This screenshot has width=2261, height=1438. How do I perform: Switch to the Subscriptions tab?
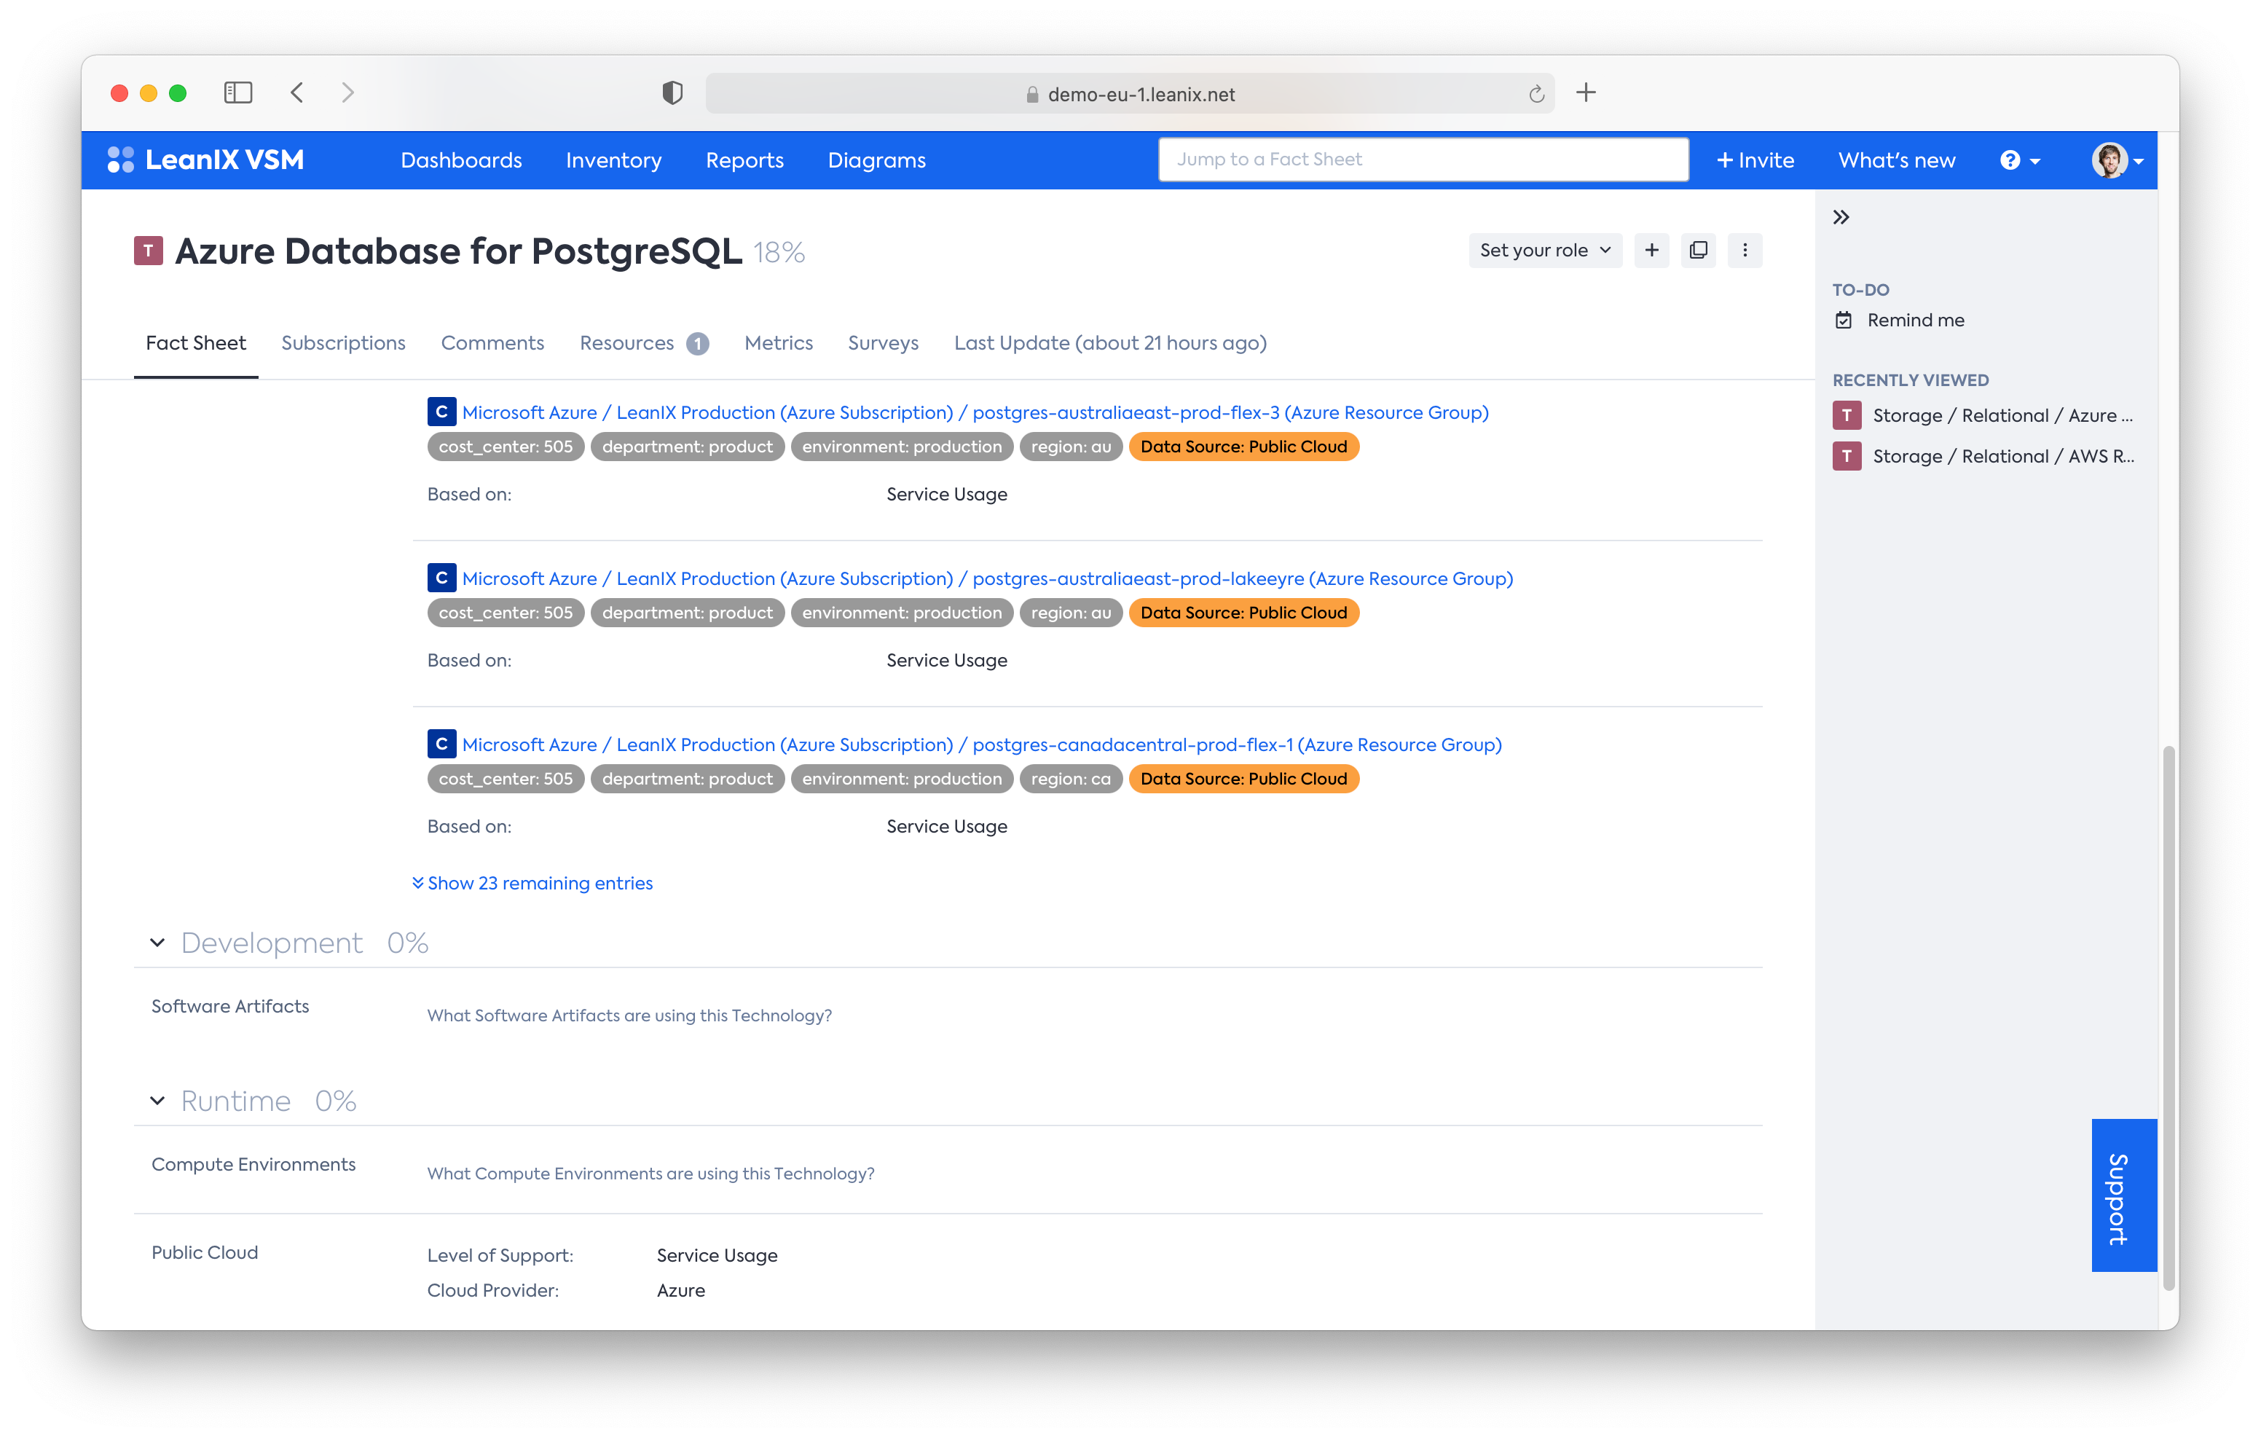pos(344,343)
